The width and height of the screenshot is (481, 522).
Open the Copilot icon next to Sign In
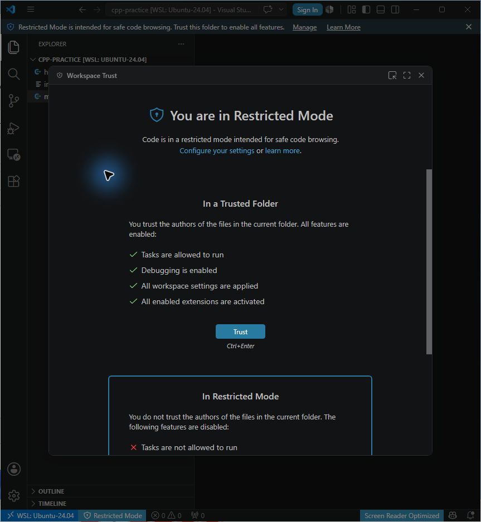(x=329, y=9)
